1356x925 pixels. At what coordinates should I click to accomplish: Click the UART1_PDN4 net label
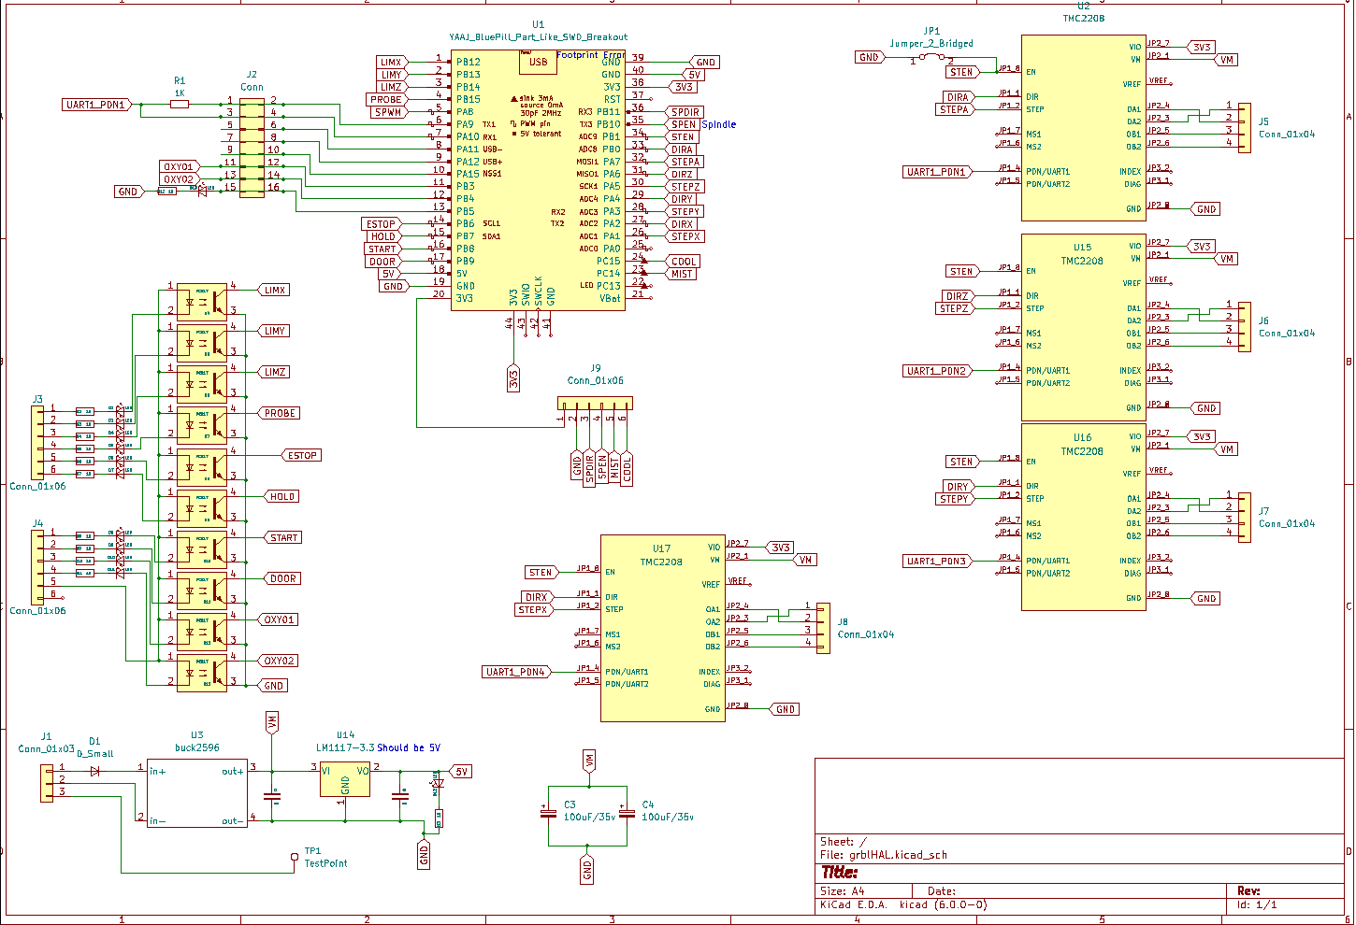517,672
